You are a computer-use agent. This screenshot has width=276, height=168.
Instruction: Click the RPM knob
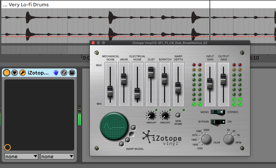pos(228,140)
